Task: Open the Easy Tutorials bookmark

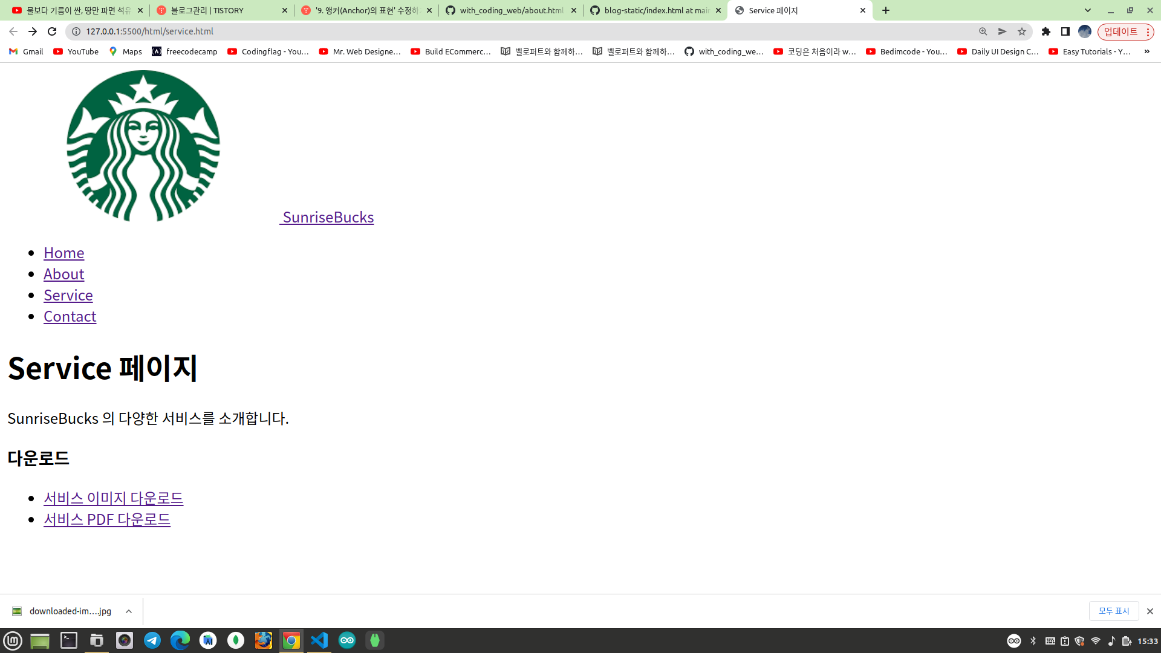Action: 1090,51
